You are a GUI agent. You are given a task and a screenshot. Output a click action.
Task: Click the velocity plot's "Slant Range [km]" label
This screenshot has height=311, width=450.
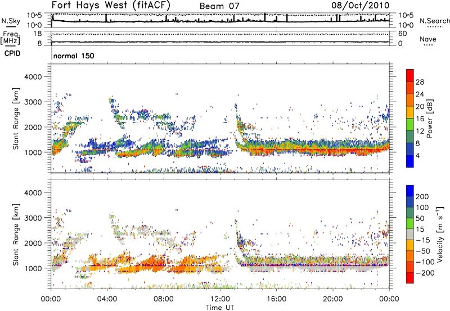point(16,234)
